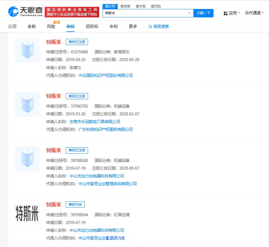Click the red promotional banner next to logo
269x247 pixels.
click(x=72, y=12)
